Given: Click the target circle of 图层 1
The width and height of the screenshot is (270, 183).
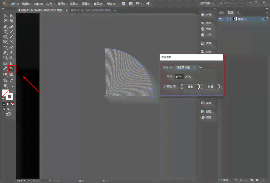Looking at the screenshot, I should [x=262, y=19].
